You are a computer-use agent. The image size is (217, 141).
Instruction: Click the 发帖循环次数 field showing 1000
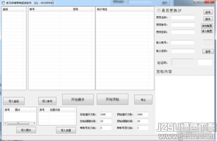[x=106, y=115]
